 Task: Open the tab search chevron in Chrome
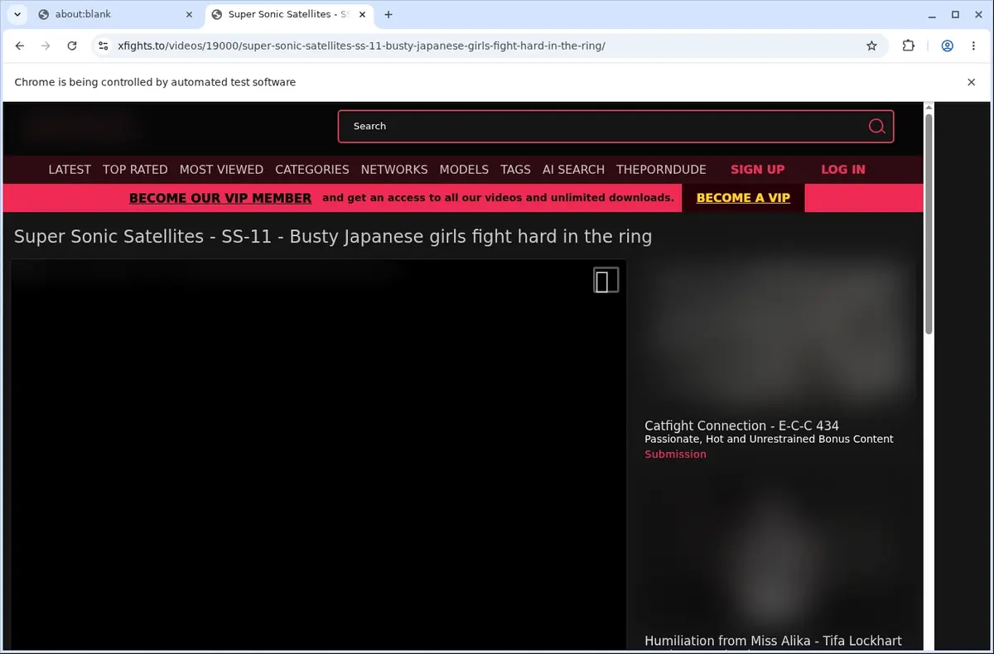pyautogui.click(x=17, y=14)
